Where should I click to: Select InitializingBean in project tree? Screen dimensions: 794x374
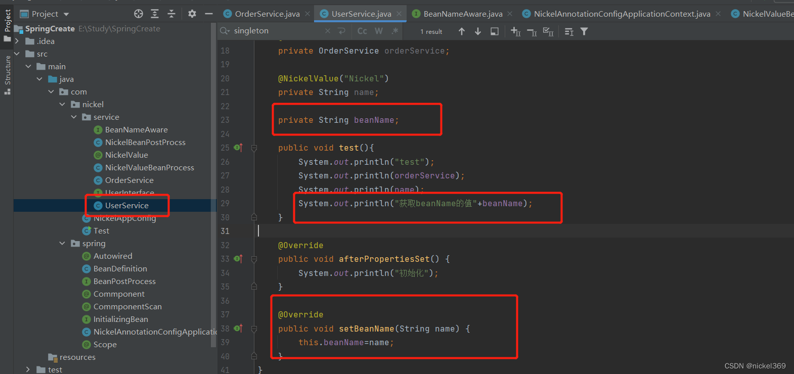coord(120,319)
